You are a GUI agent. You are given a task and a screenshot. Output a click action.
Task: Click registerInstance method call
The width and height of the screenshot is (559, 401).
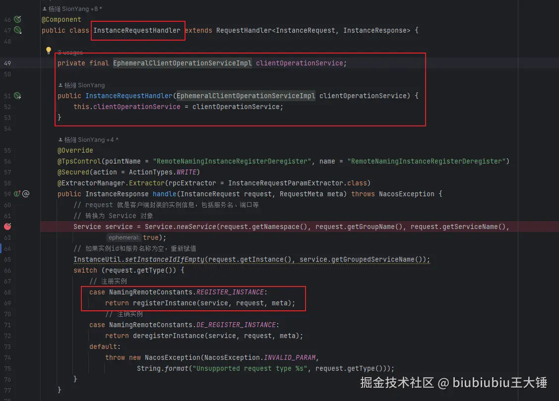click(x=165, y=303)
